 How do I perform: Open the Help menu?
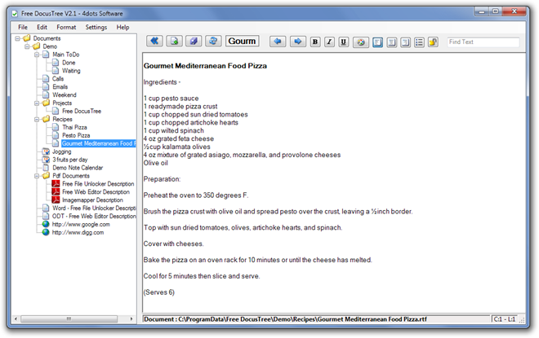[122, 27]
